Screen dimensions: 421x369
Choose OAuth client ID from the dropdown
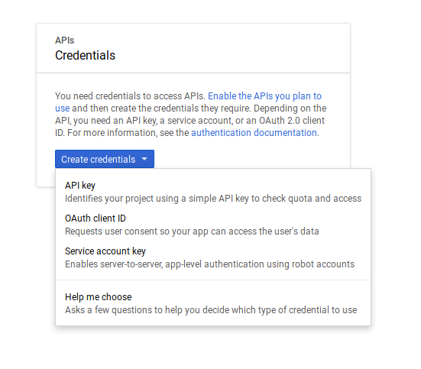pyautogui.click(x=96, y=218)
